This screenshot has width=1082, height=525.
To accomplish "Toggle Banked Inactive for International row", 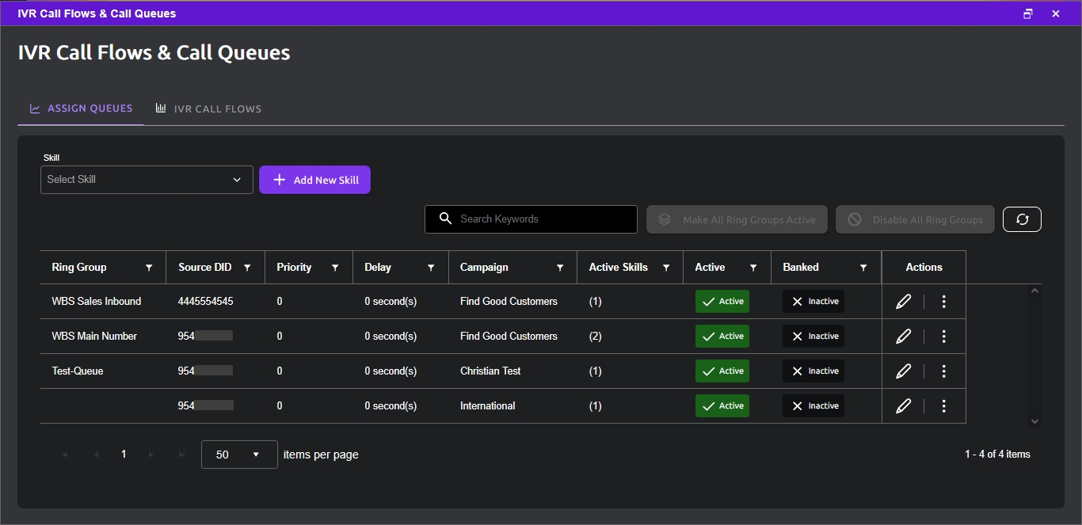I will coord(813,406).
